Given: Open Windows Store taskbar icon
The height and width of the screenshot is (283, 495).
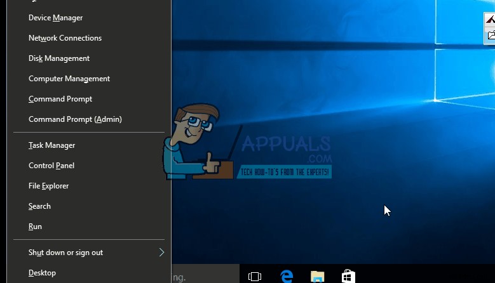Looking at the screenshot, I should [x=348, y=277].
